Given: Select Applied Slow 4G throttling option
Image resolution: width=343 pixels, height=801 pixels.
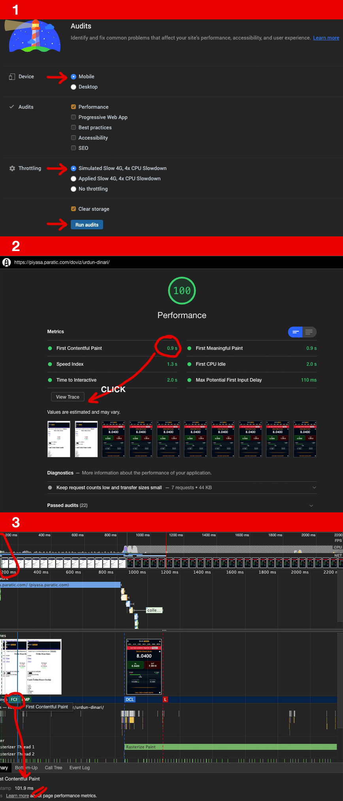Looking at the screenshot, I should click(x=73, y=179).
